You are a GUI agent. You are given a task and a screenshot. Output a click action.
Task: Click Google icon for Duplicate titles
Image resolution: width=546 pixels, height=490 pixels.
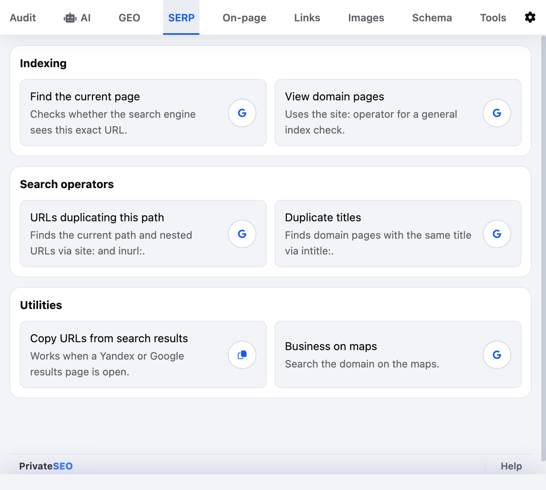tap(497, 234)
